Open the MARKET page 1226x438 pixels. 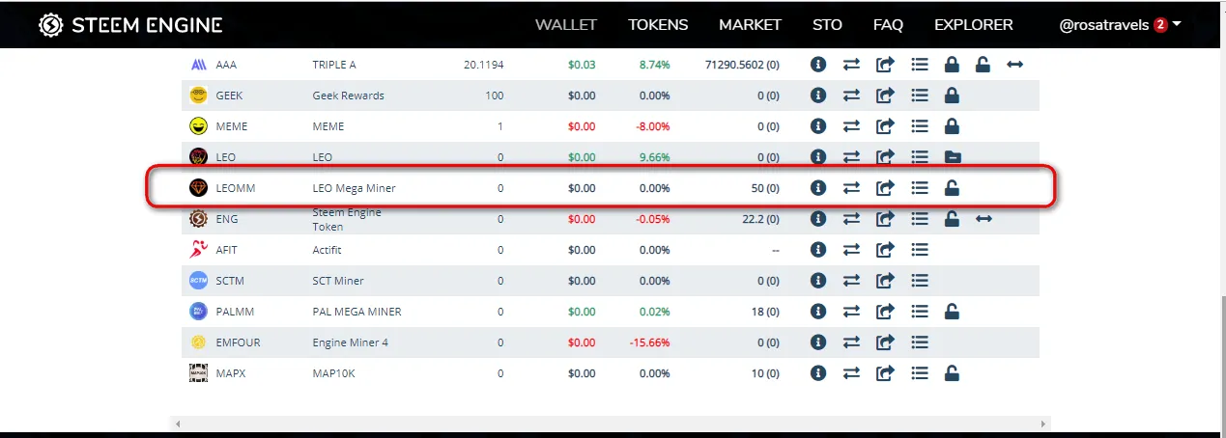(750, 25)
